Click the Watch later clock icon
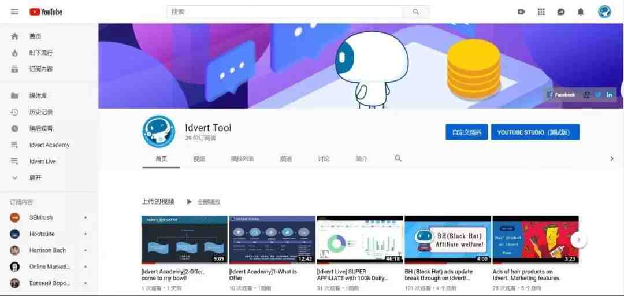624x296 pixels. click(x=14, y=128)
